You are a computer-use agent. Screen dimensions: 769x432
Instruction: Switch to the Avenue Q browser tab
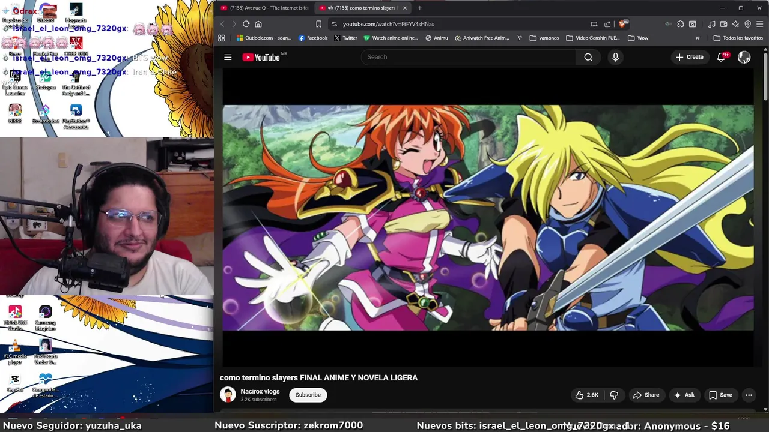click(264, 8)
